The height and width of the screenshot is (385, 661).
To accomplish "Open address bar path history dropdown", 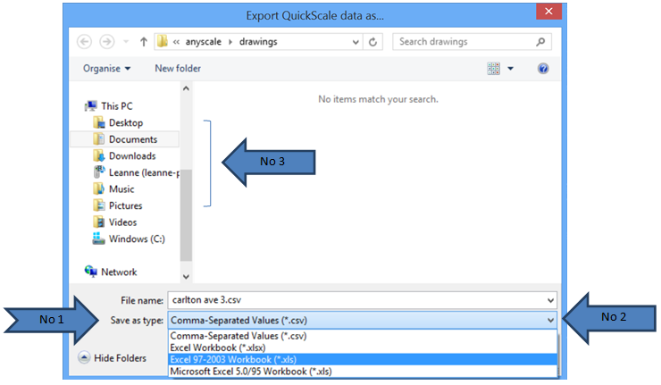I will click(355, 42).
